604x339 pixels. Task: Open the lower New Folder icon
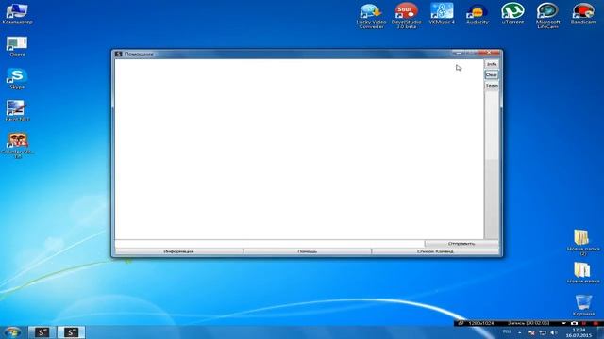pyautogui.click(x=583, y=273)
